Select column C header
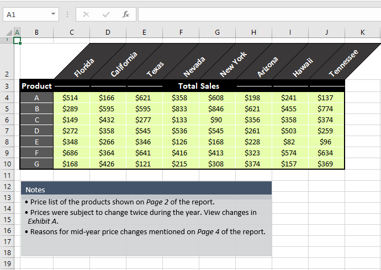The height and width of the screenshot is (270, 381). pyautogui.click(x=72, y=33)
